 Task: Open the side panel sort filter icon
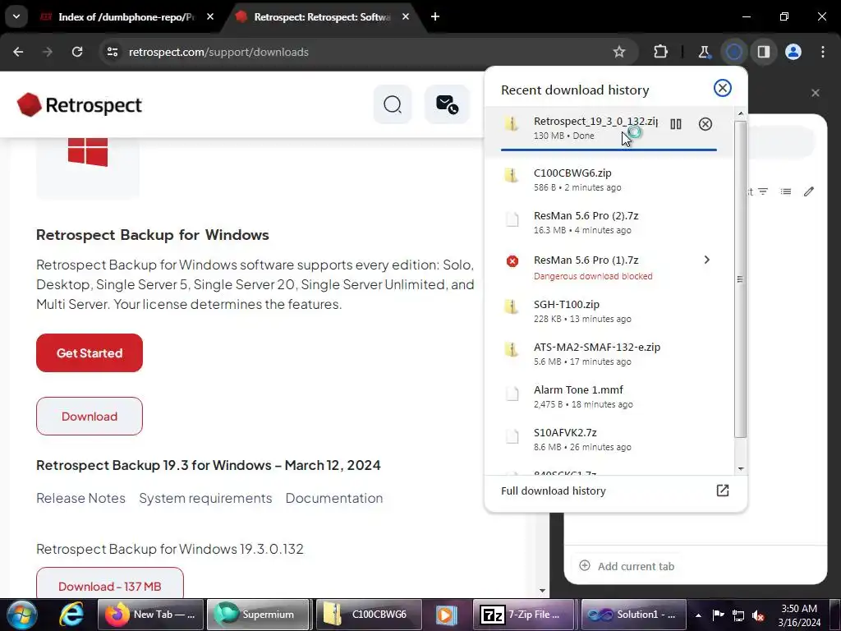(x=763, y=191)
